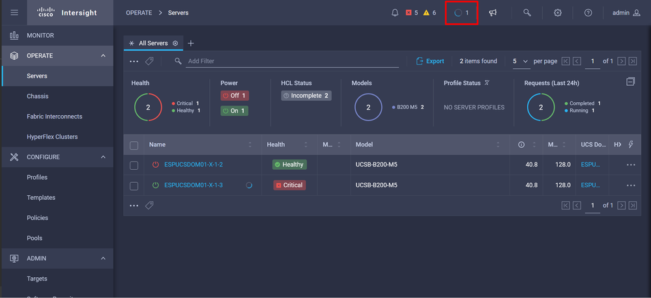651x298 pixels.
Task: Collapse the OPERATE sidebar section
Action: (x=103, y=55)
